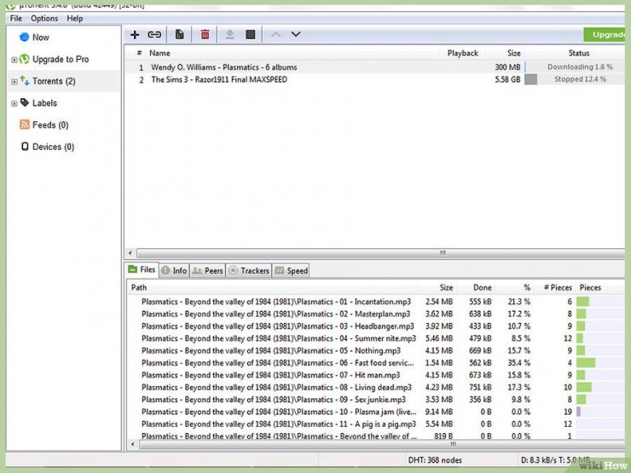Select the 04 - Summer nite.mp3 file row
The width and height of the screenshot is (631, 473).
coord(376,338)
